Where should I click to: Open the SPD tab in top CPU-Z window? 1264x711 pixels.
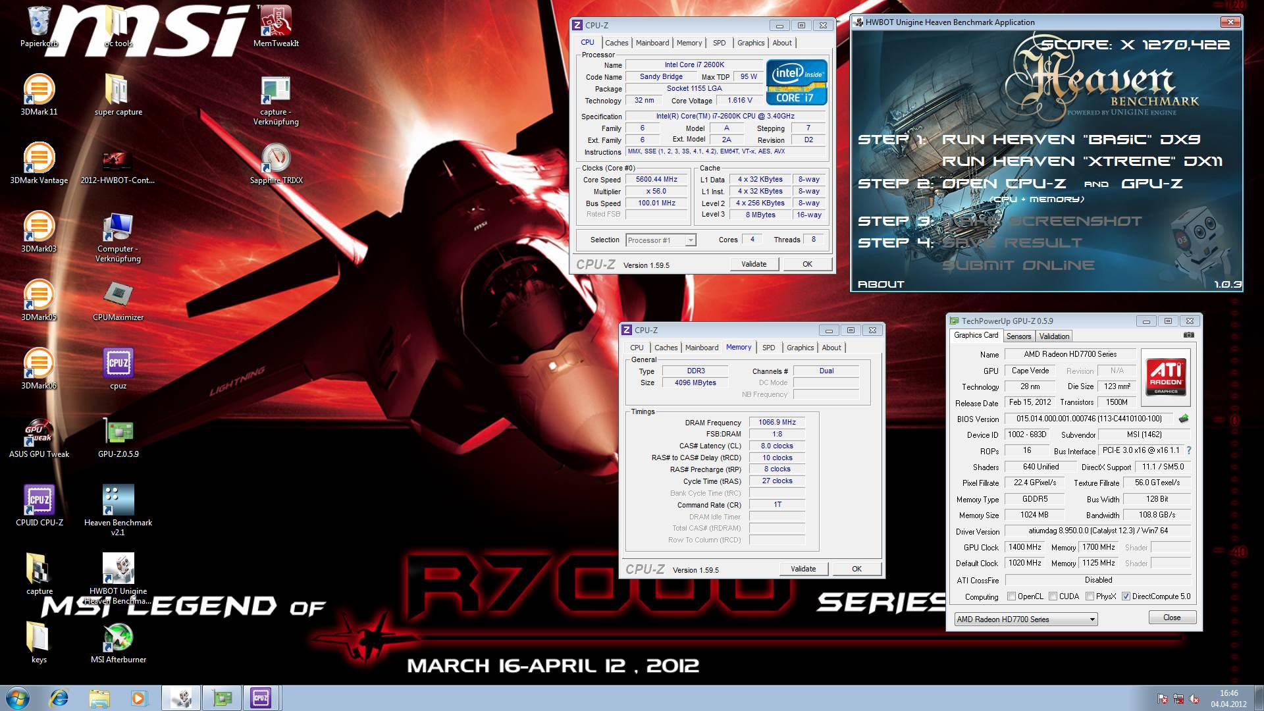click(x=719, y=43)
